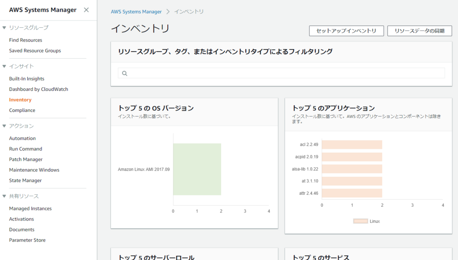Open Managed Instances

click(30, 208)
